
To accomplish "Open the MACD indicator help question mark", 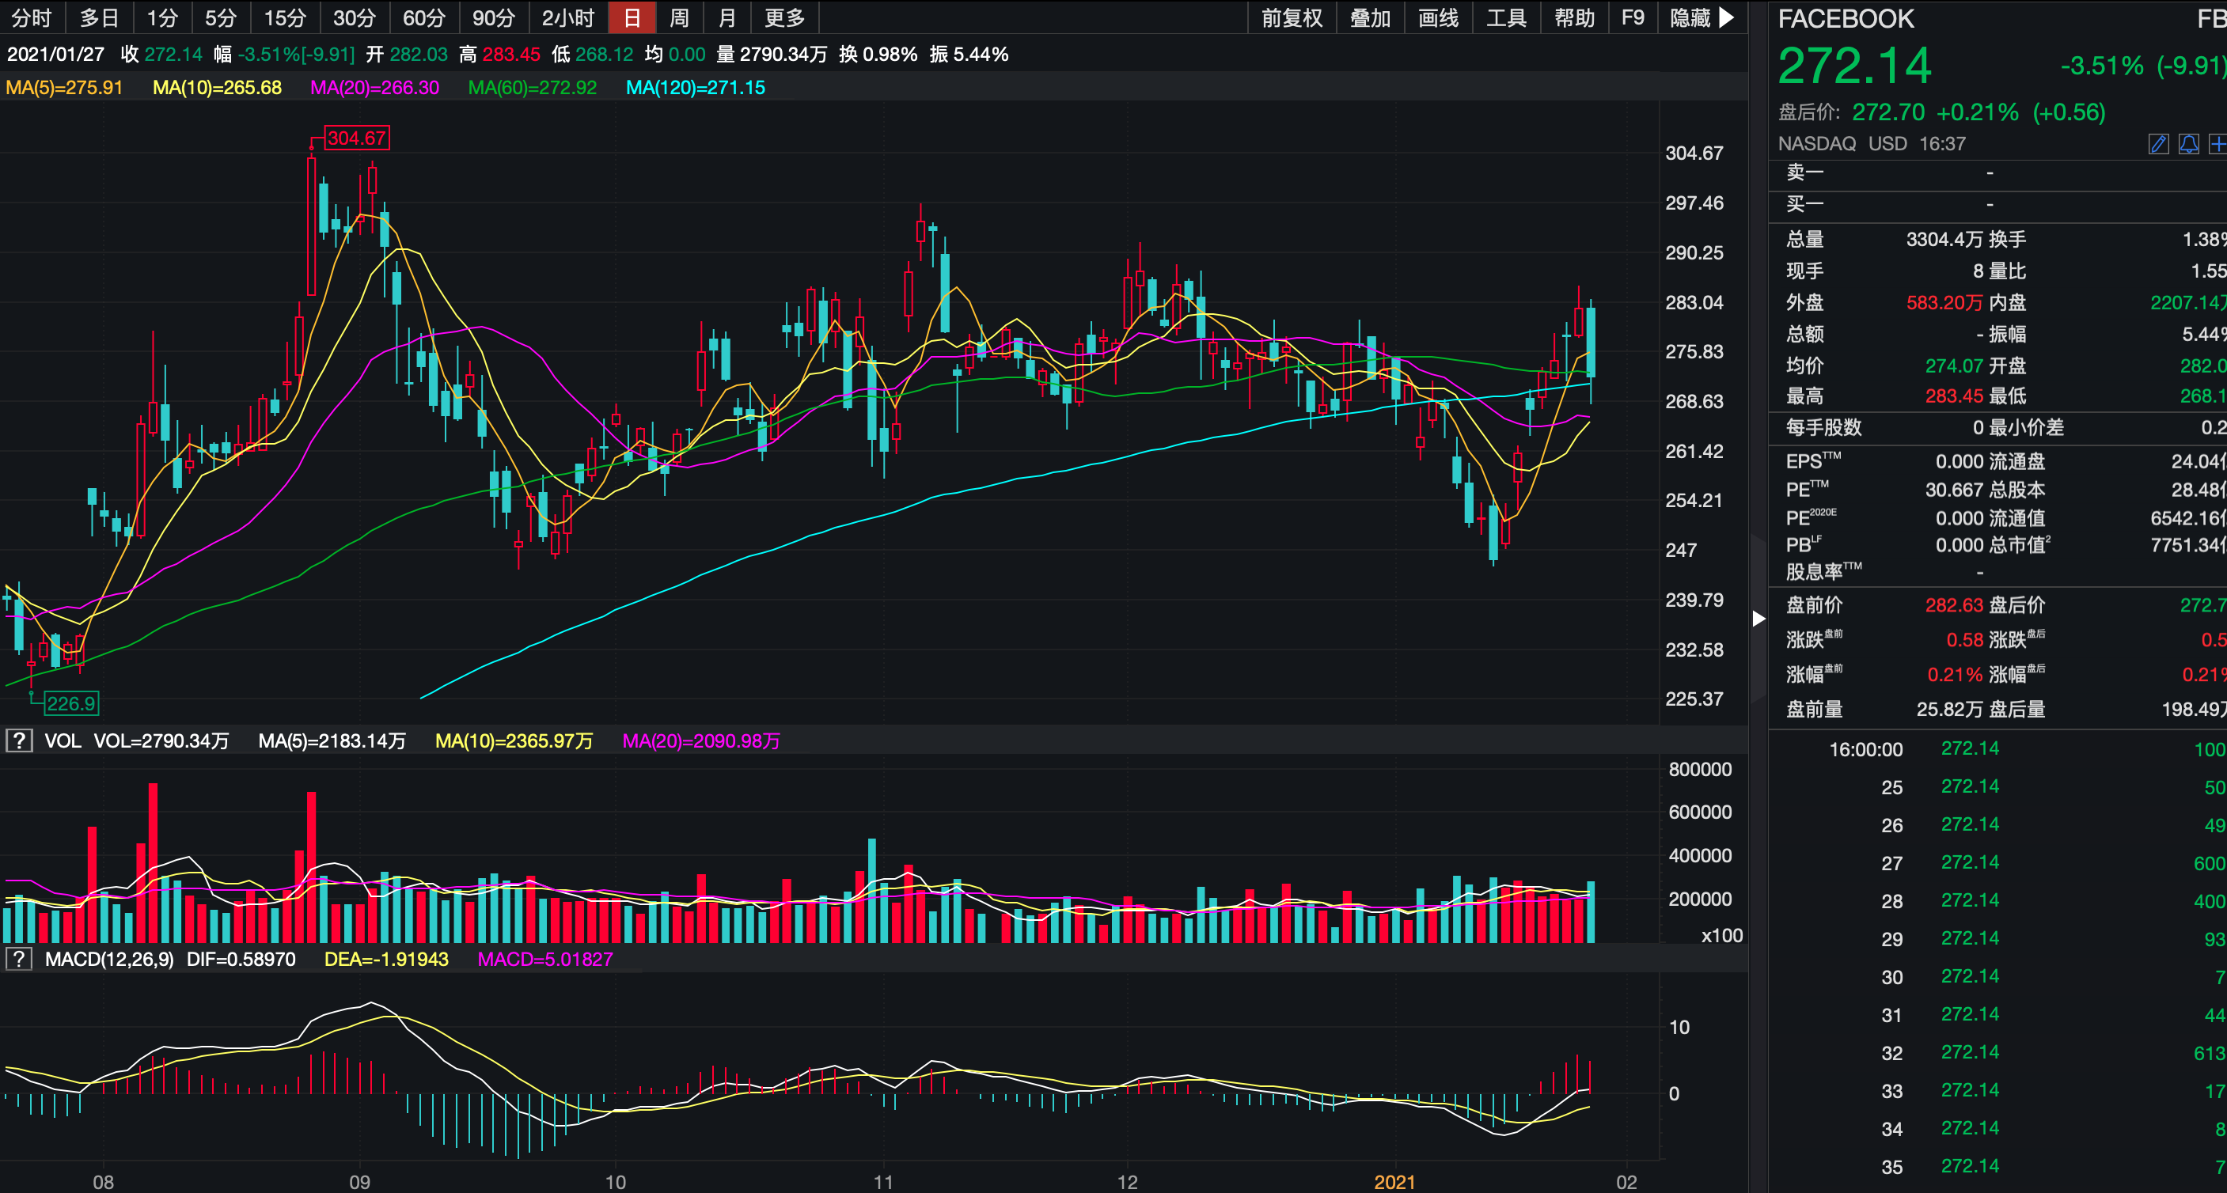I will [x=19, y=960].
